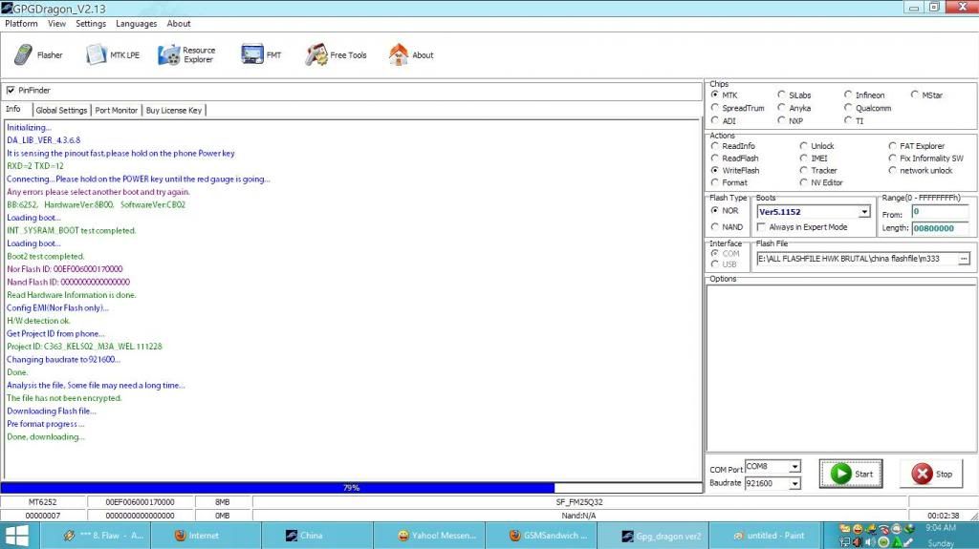
Task: Open the Languages menu
Action: 136,24
